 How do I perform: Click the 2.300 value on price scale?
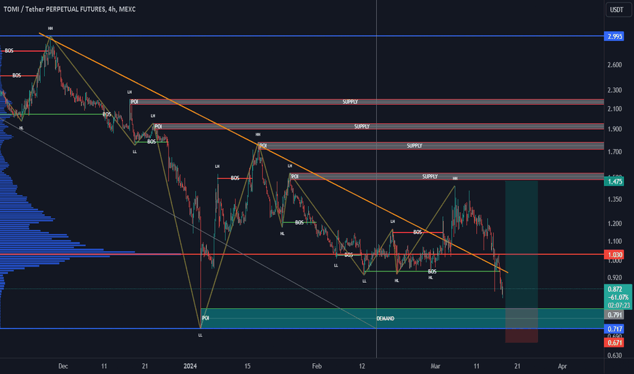tap(614, 90)
